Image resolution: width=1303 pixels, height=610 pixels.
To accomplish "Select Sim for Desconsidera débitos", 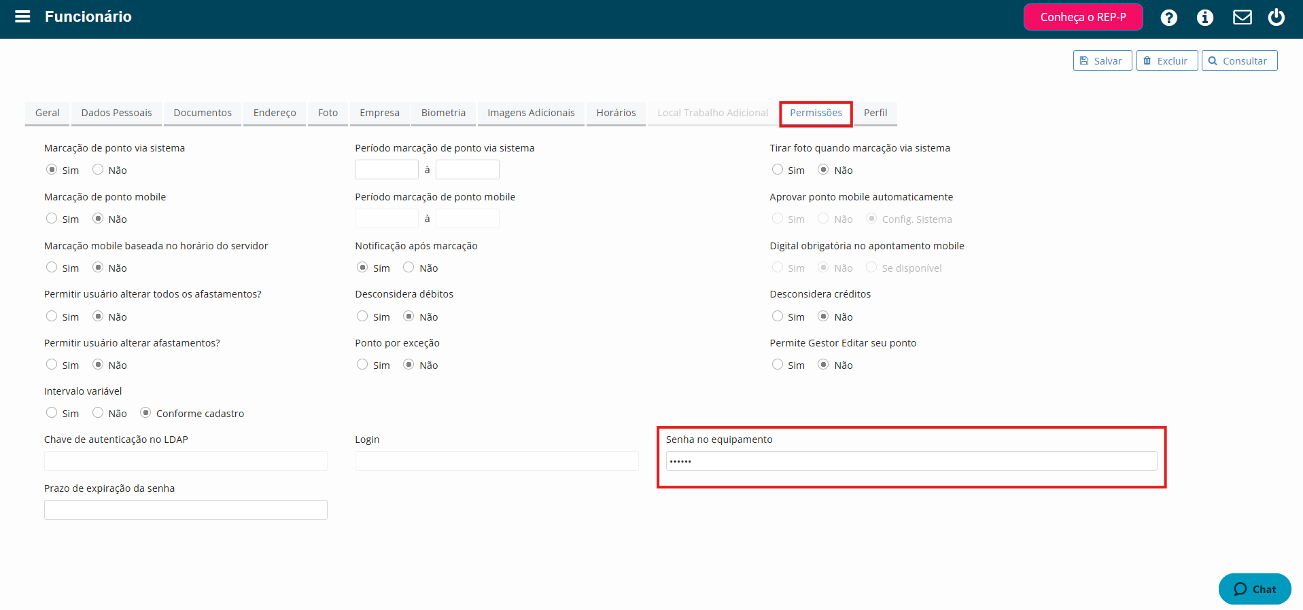I will 362,317.
